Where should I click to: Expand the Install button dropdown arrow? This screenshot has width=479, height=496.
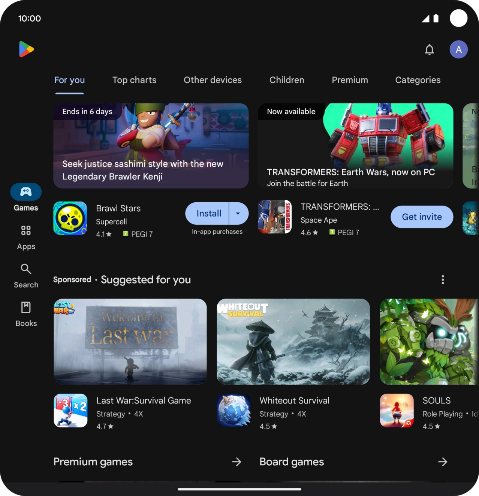click(238, 214)
